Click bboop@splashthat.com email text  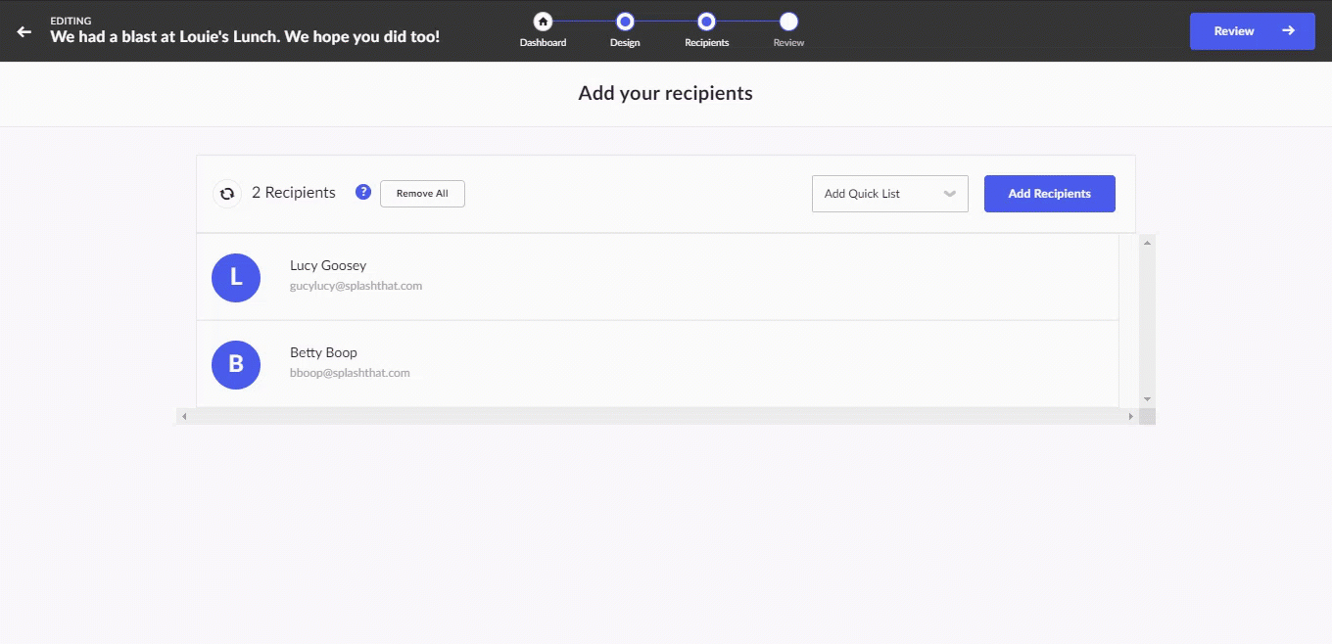pos(350,373)
